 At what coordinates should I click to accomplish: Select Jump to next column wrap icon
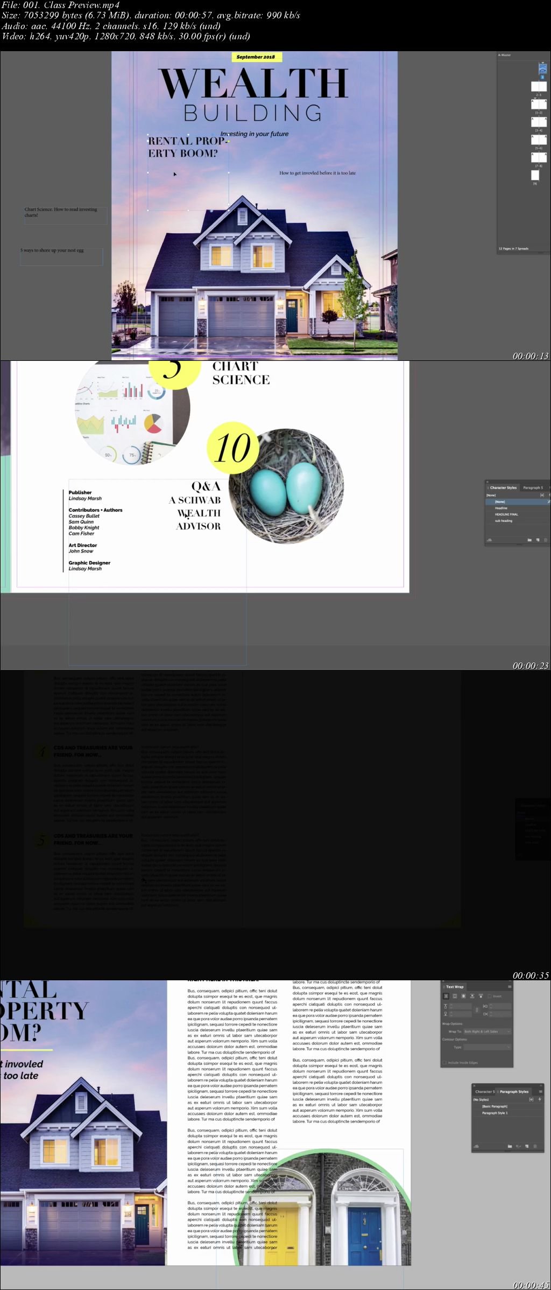click(481, 996)
